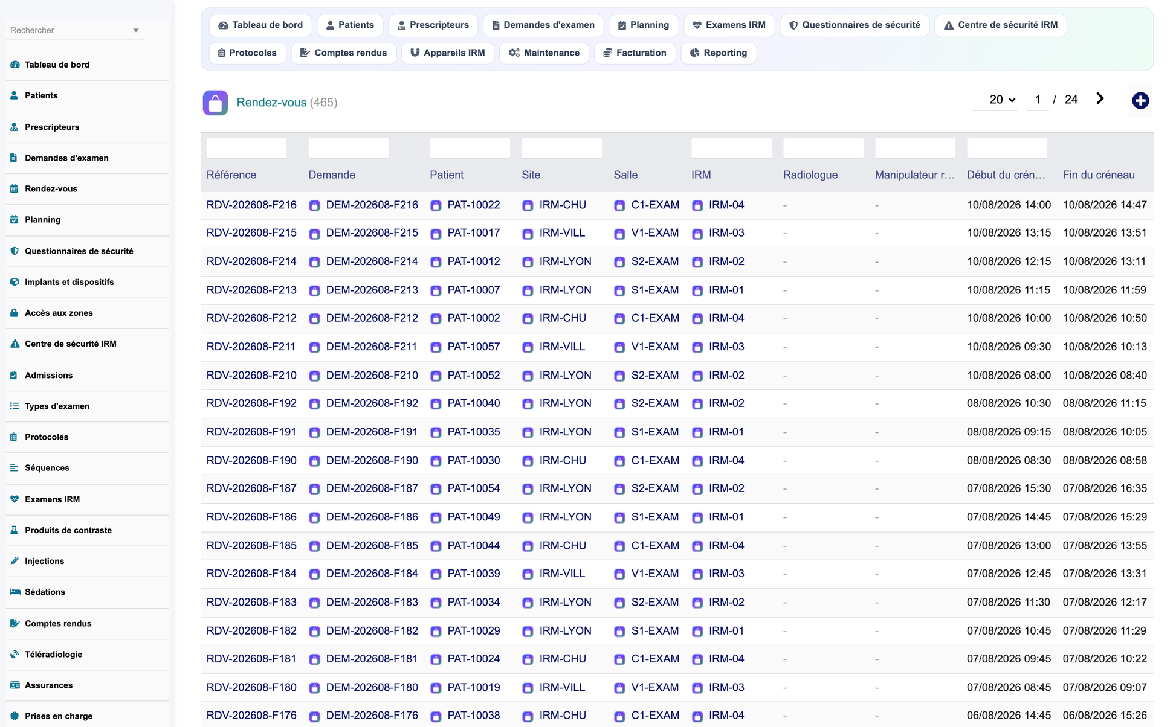Image resolution: width=1176 pixels, height=727 pixels.
Task: Click the sidebar Examens IRM heartbeat icon
Action: pos(15,499)
